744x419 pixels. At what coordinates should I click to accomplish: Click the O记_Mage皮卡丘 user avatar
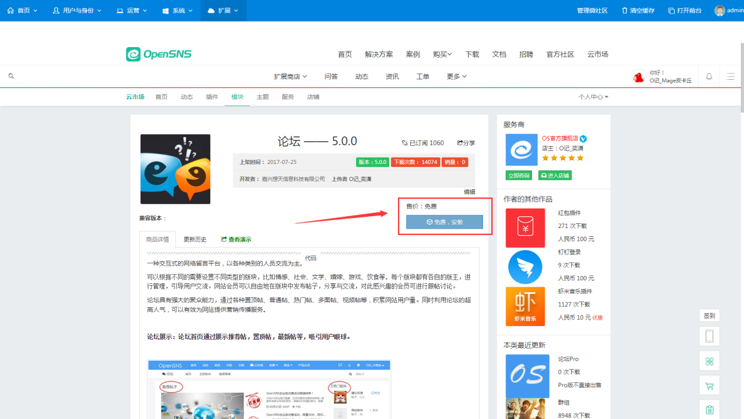[x=639, y=77]
